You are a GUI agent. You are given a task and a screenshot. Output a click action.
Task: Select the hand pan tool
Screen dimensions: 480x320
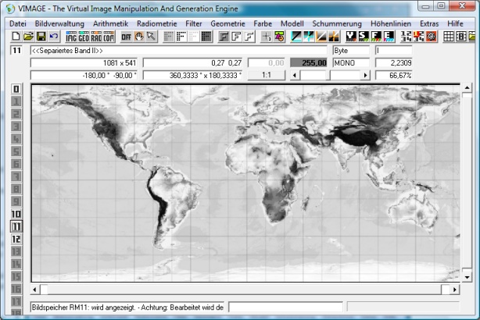coord(139,37)
